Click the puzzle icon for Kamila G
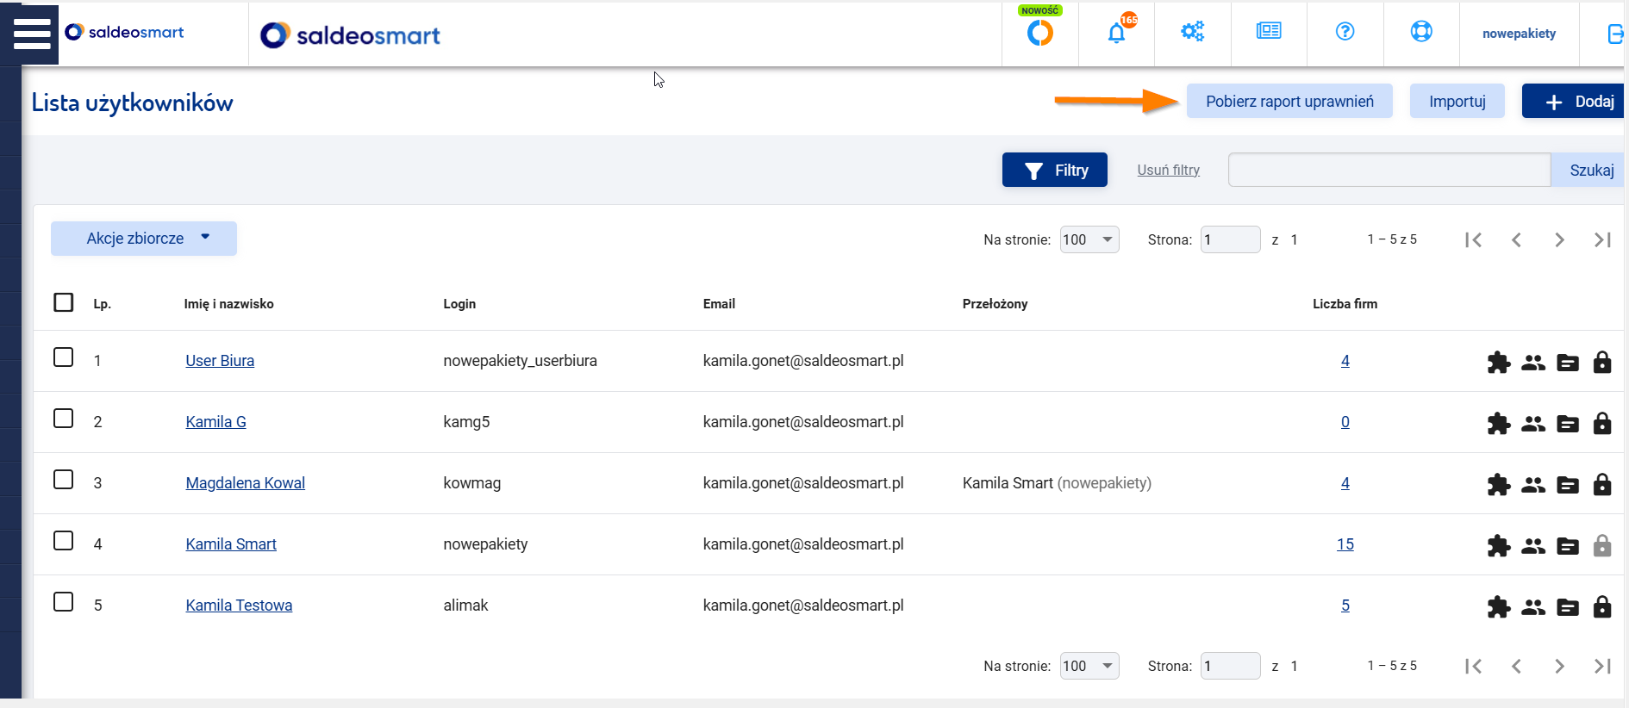Screen dimensions: 1629x708 click(1499, 424)
